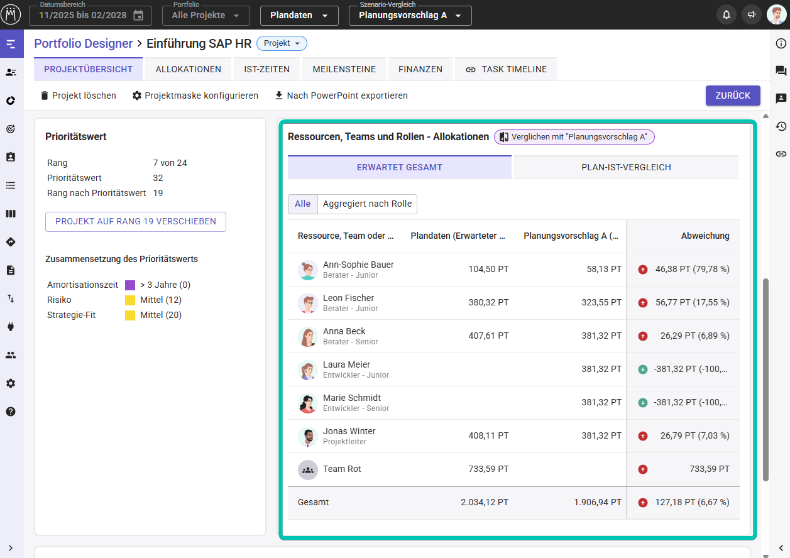Click the calendar icon in date range
This screenshot has width=790, height=558.
coord(138,15)
